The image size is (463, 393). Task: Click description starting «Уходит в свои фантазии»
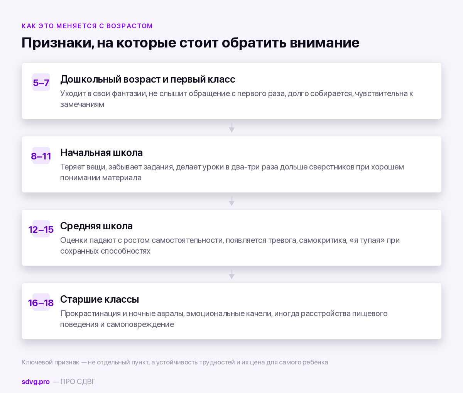[237, 99]
